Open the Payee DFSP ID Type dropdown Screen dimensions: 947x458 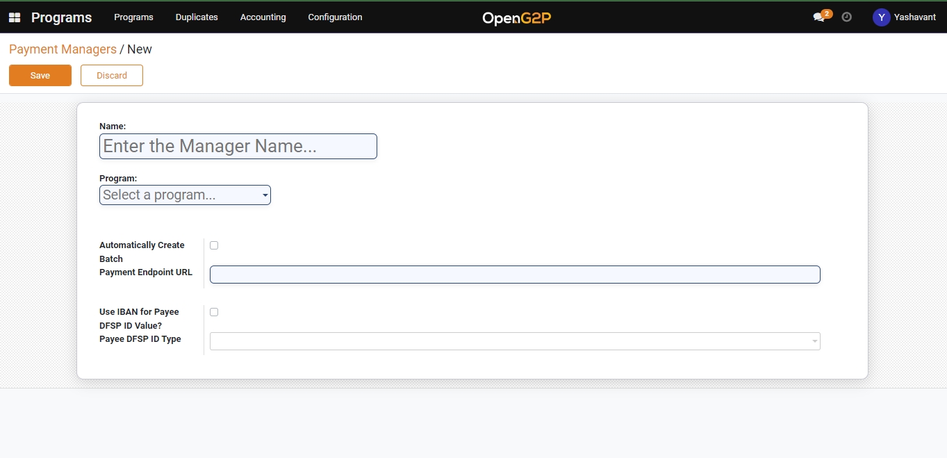point(514,341)
